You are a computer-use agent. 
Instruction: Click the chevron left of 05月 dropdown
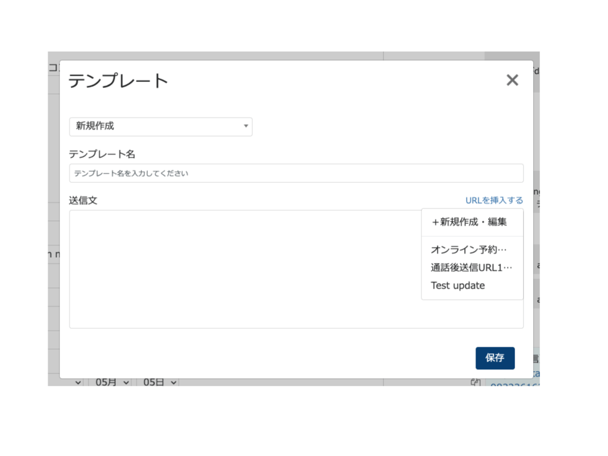coord(78,382)
